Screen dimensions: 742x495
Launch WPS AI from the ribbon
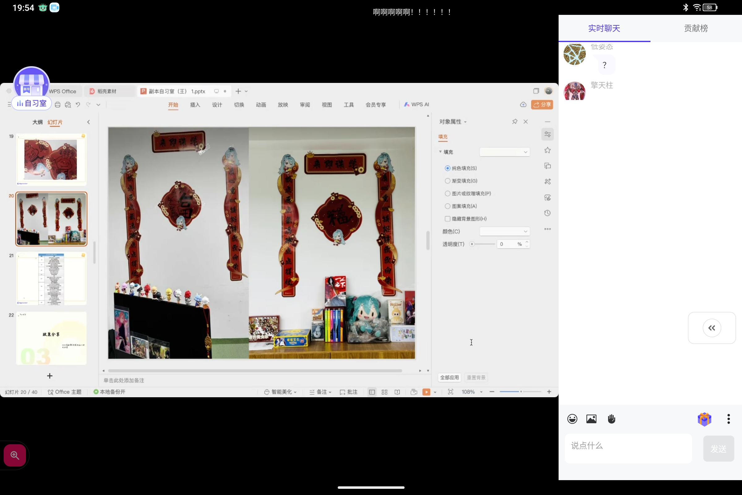click(x=416, y=105)
